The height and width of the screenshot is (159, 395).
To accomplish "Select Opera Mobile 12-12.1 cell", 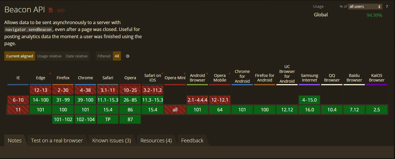I will [220, 100].
